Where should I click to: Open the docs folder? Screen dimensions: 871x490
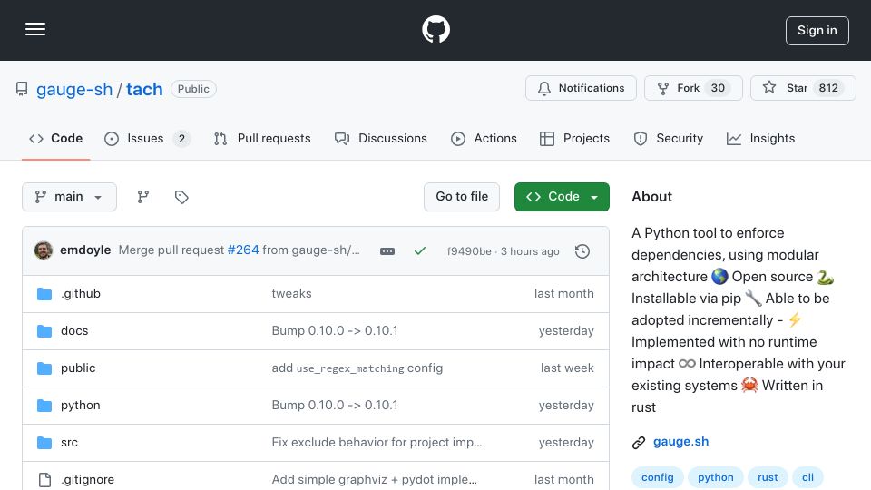tap(74, 330)
